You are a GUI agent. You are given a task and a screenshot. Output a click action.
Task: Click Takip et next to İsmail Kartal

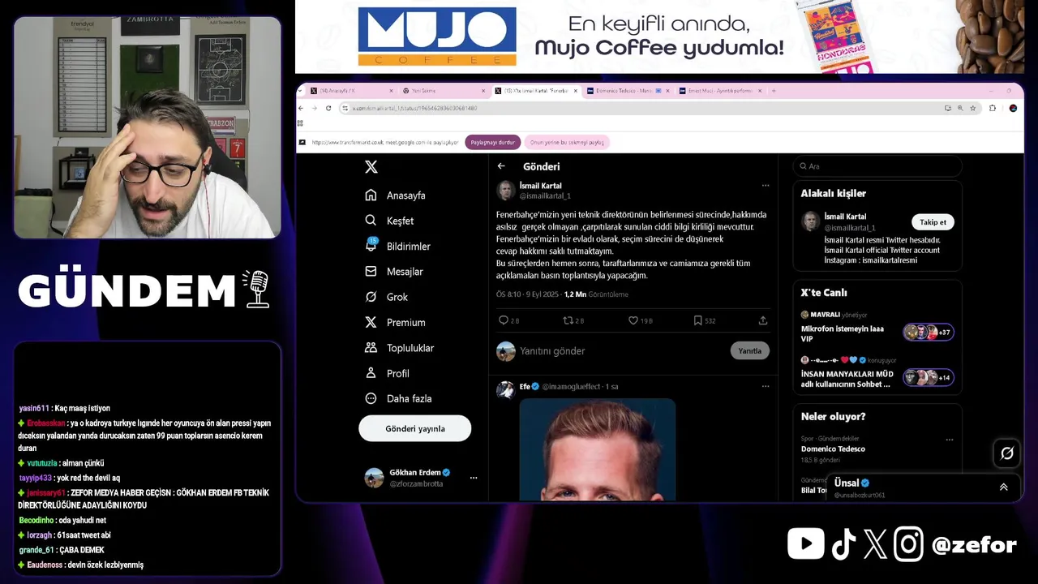point(933,221)
